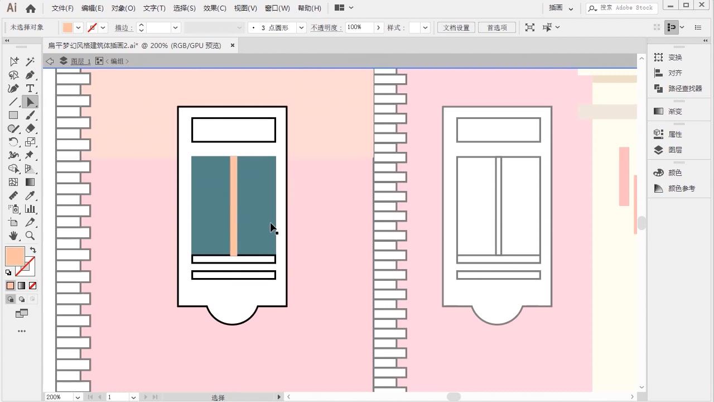Open the 对齐 panel
The image size is (714, 402).
point(668,73)
